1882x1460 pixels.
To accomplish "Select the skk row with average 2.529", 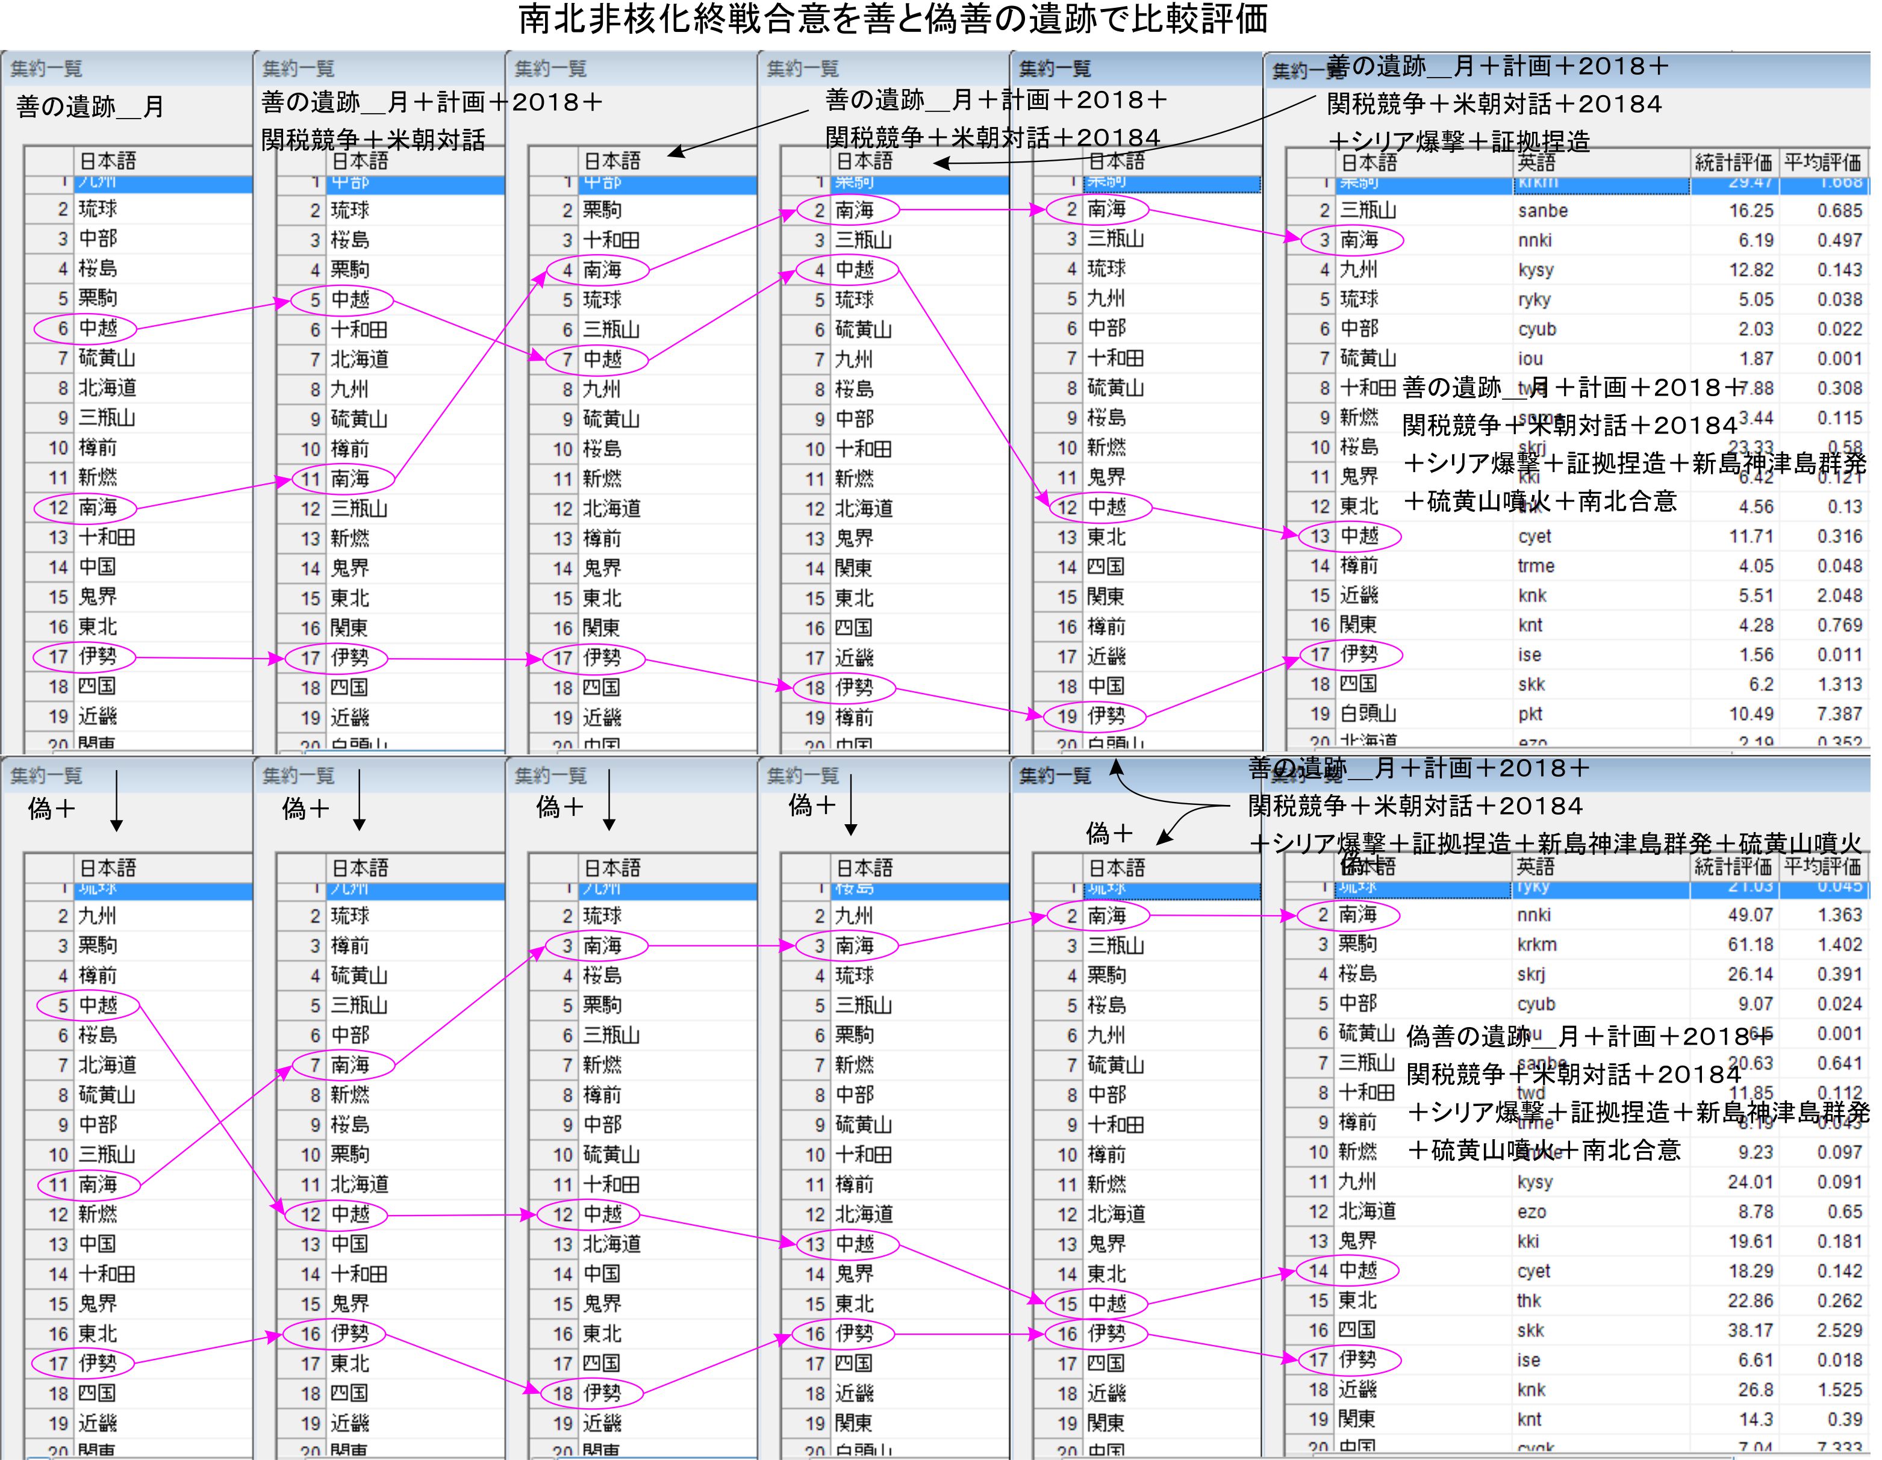I will point(1530,1331).
